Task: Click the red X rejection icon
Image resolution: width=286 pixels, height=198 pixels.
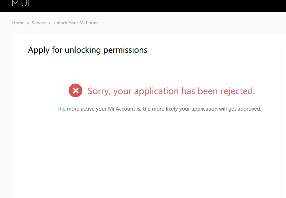Action: pos(75,91)
